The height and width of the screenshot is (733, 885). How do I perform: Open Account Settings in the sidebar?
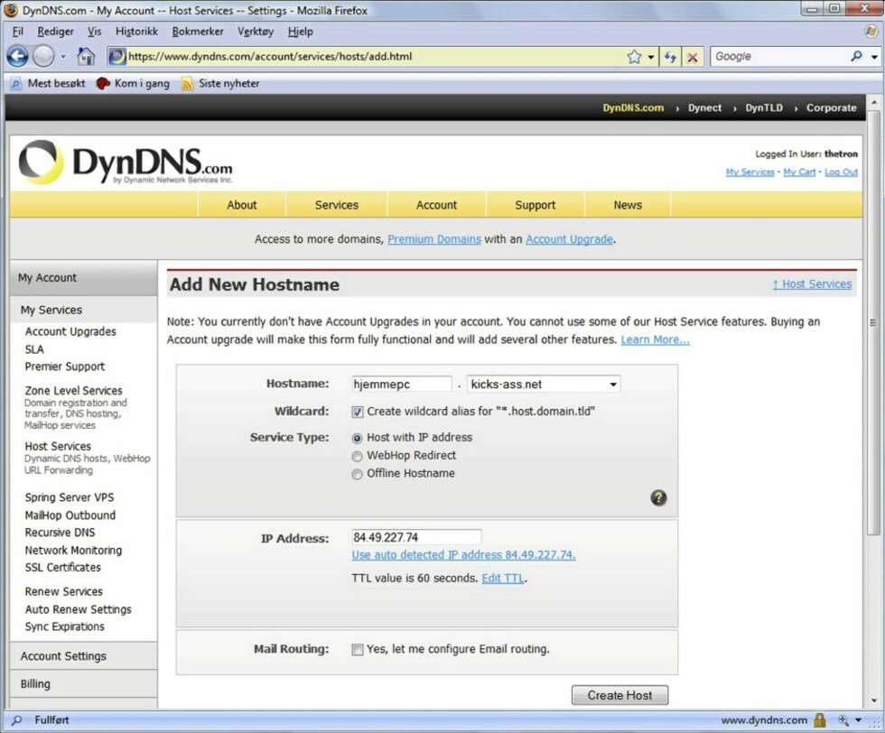[x=83, y=656]
